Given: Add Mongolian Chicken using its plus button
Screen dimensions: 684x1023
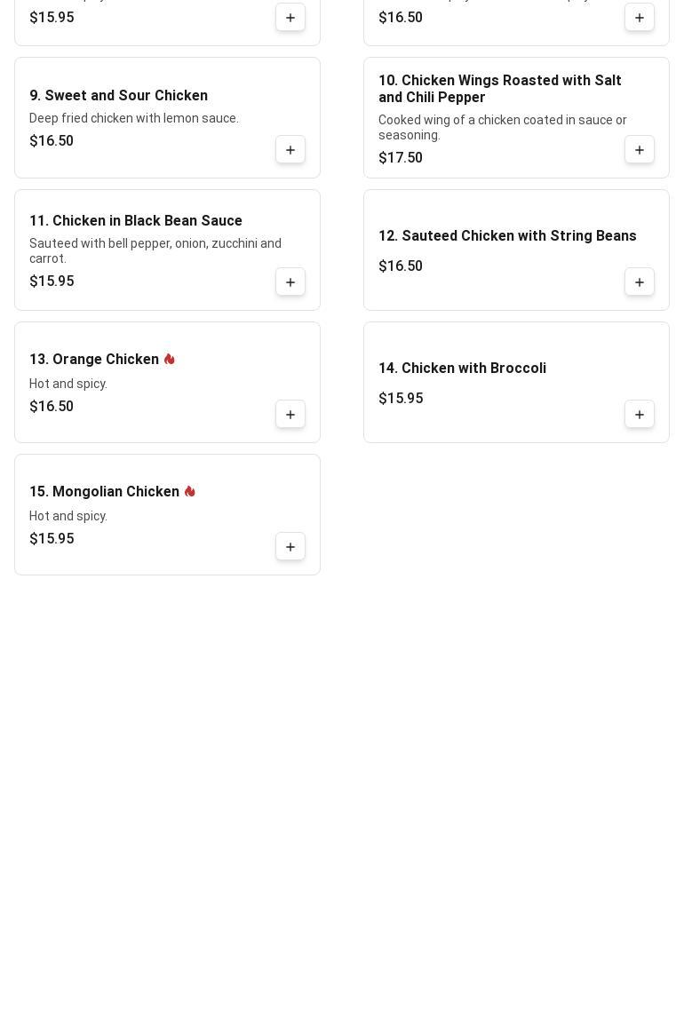Looking at the screenshot, I should coord(290,547).
